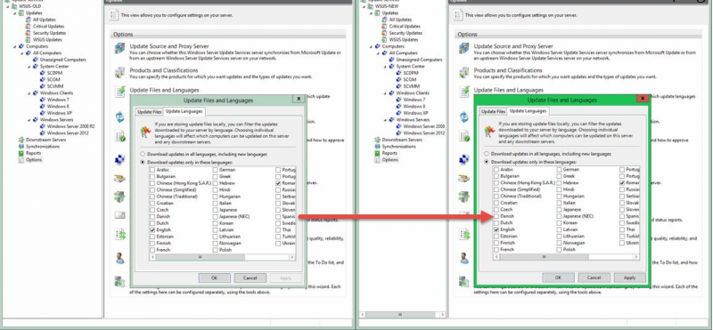Switch to Update Languages tab in right dialog
Viewport: 713px width, 330px height.
528,111
